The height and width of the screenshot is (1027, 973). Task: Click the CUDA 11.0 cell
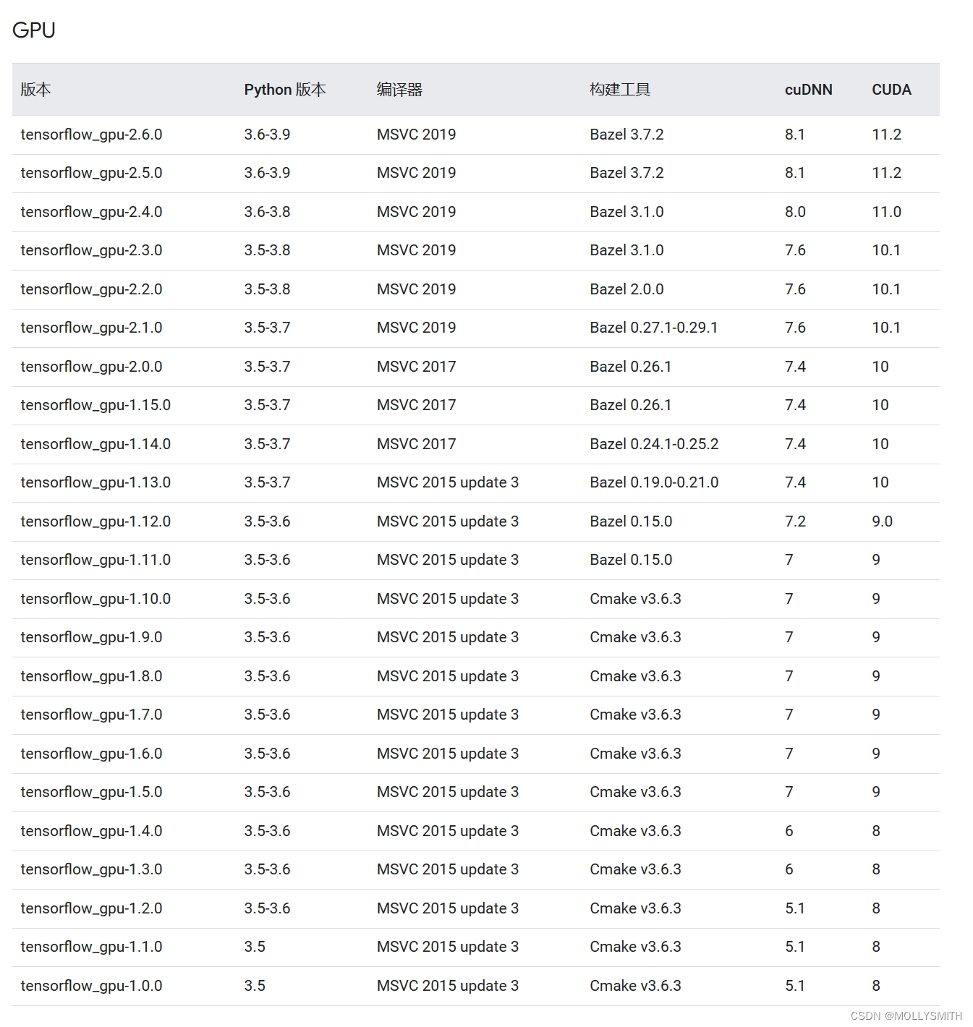click(886, 212)
